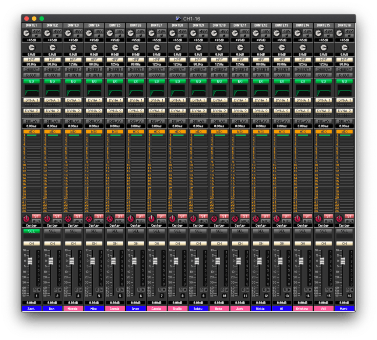Click the fader handle on Connie's channel
Viewport: 377px width, 340px height.
coord(113,261)
